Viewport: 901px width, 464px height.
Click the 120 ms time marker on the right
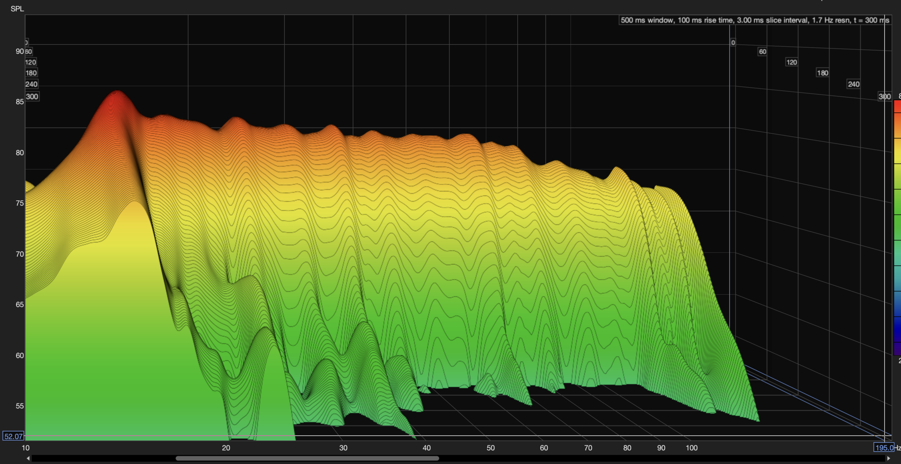click(x=791, y=62)
